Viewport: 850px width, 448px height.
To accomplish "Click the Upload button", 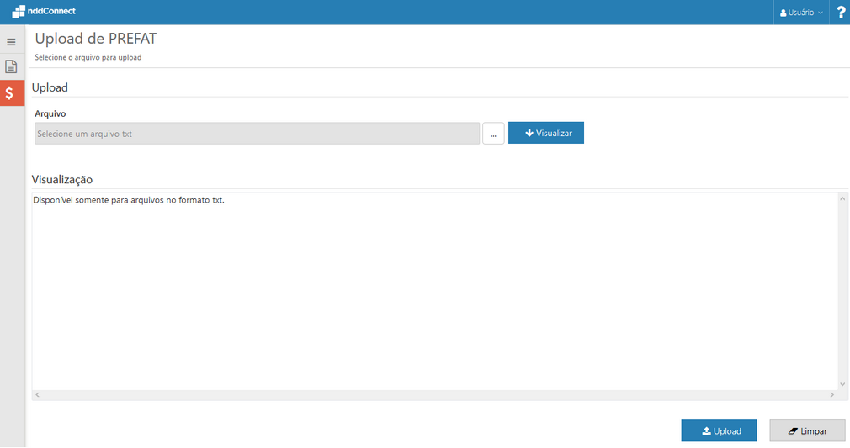I will (719, 430).
